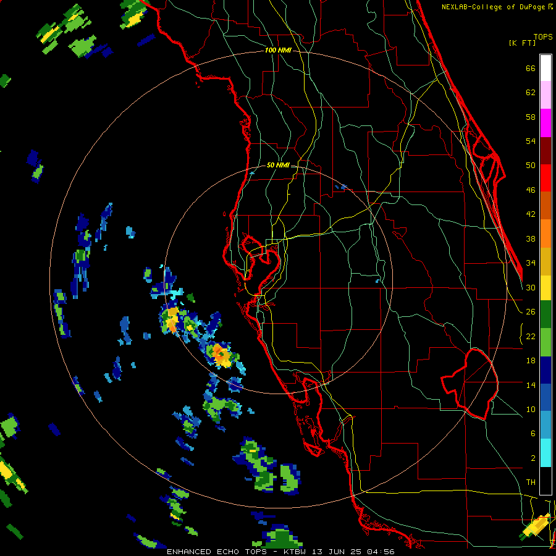Click the legend value "38"
The width and height of the screenshot is (556, 556).
pos(531,238)
